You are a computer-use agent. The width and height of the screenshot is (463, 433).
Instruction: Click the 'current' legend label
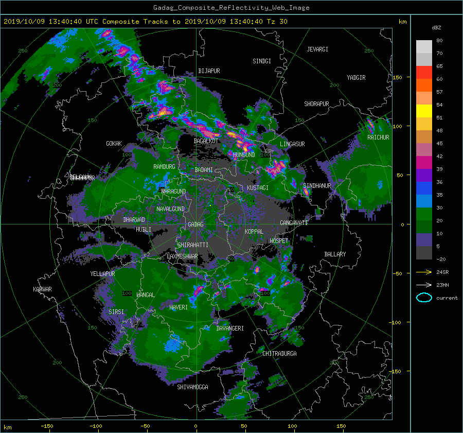(x=447, y=298)
